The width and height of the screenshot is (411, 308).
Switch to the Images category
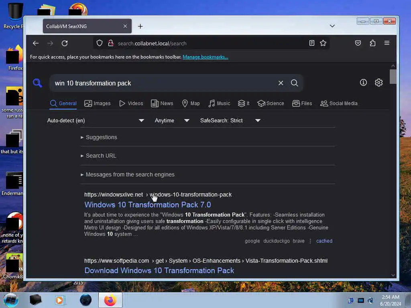click(x=98, y=103)
